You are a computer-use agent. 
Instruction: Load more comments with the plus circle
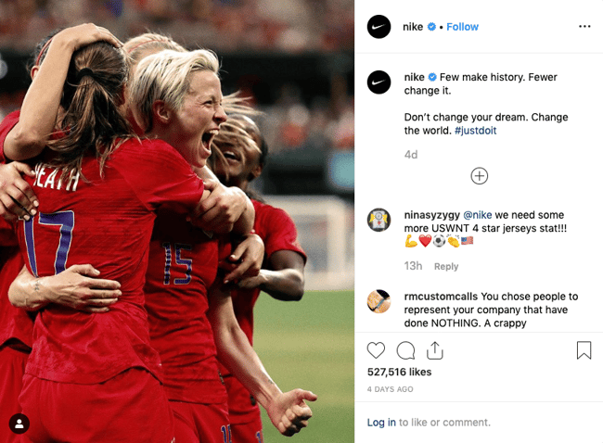480,176
